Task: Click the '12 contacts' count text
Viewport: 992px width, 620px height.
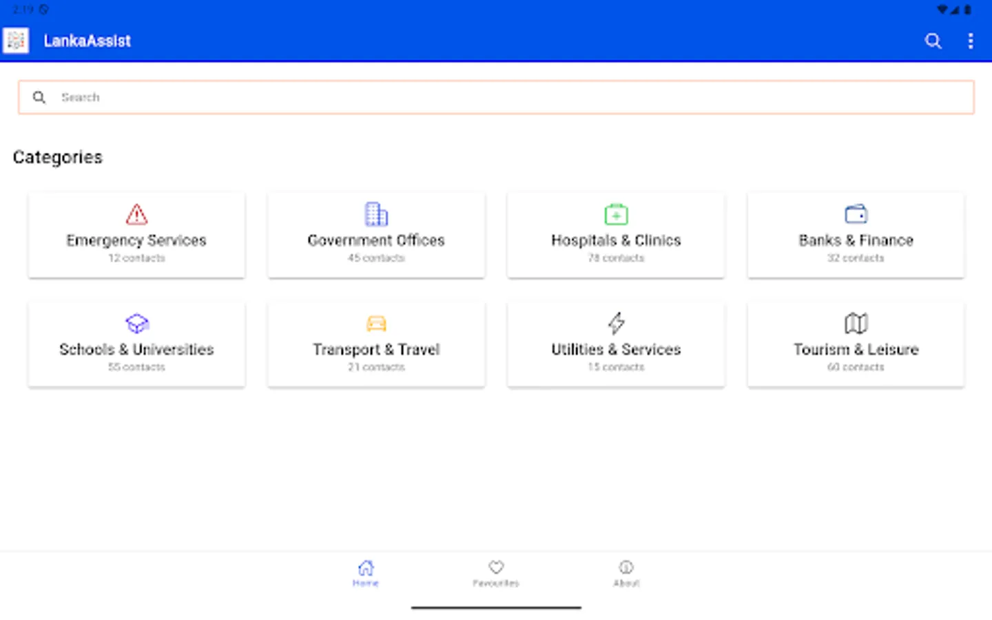Action: (136, 258)
